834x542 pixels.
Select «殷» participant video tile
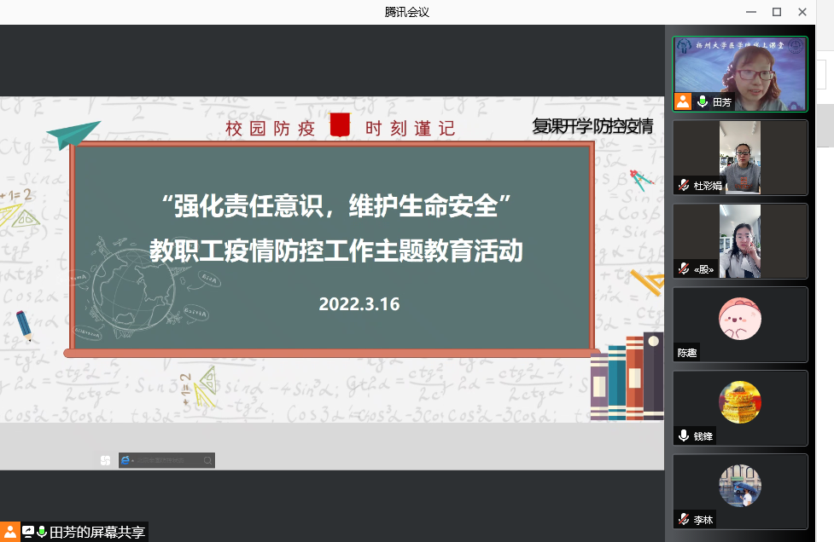coord(740,239)
